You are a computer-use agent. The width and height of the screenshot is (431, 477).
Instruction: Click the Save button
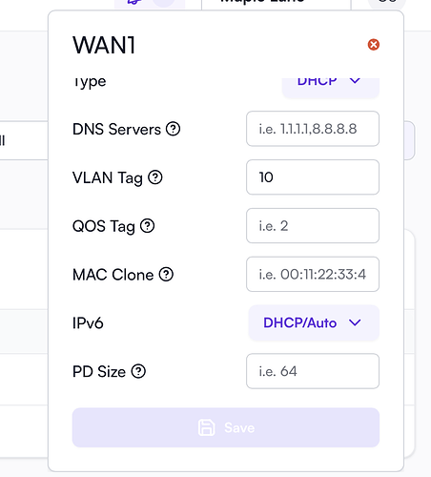pos(226,427)
